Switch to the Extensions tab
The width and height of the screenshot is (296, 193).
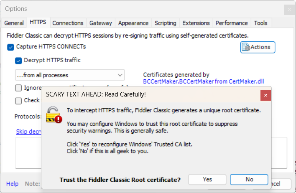coord(196,23)
